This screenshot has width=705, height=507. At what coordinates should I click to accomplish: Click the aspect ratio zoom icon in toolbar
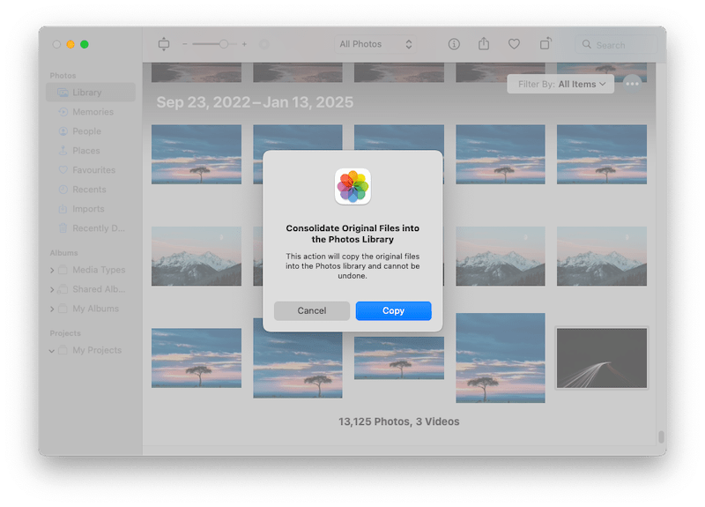(x=164, y=44)
